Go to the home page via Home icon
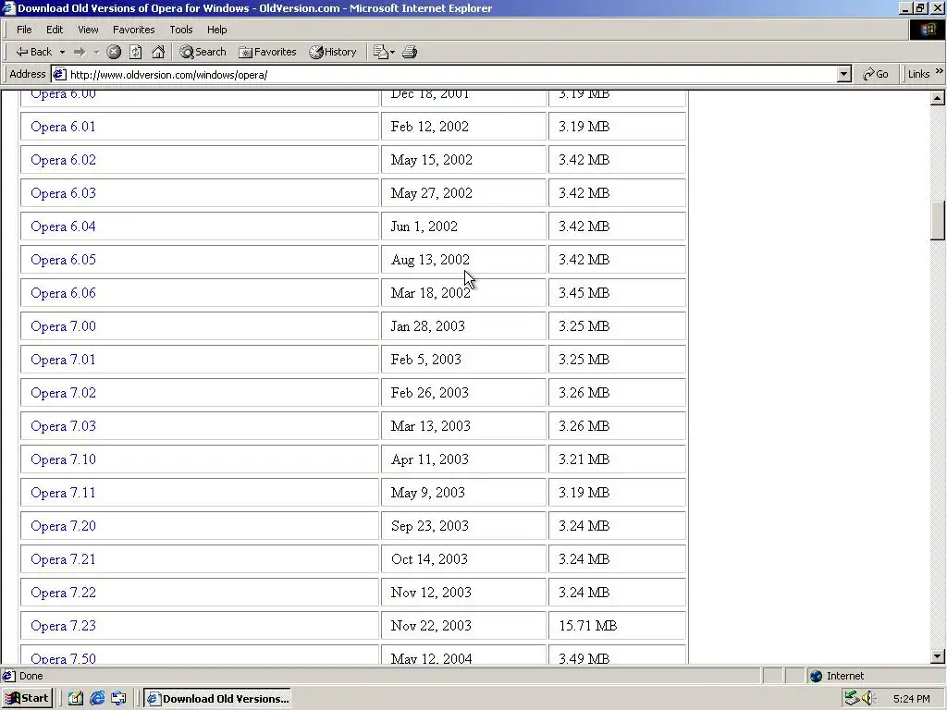Viewport: 947px width, 710px height. click(158, 52)
